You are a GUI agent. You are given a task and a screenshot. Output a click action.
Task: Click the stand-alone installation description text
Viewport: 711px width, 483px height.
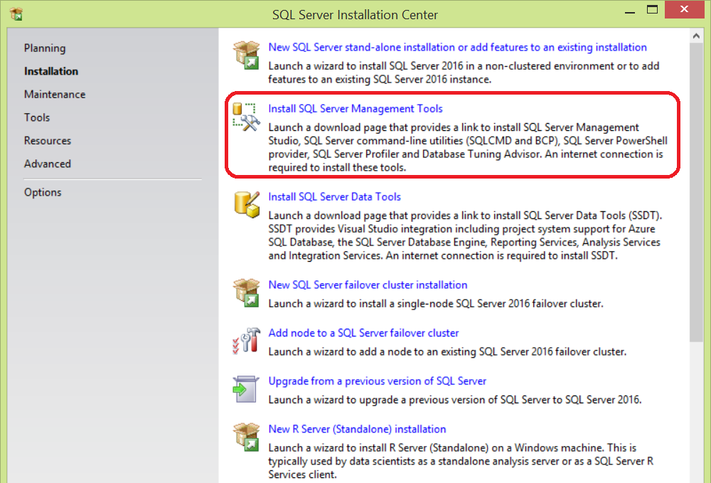tap(464, 73)
